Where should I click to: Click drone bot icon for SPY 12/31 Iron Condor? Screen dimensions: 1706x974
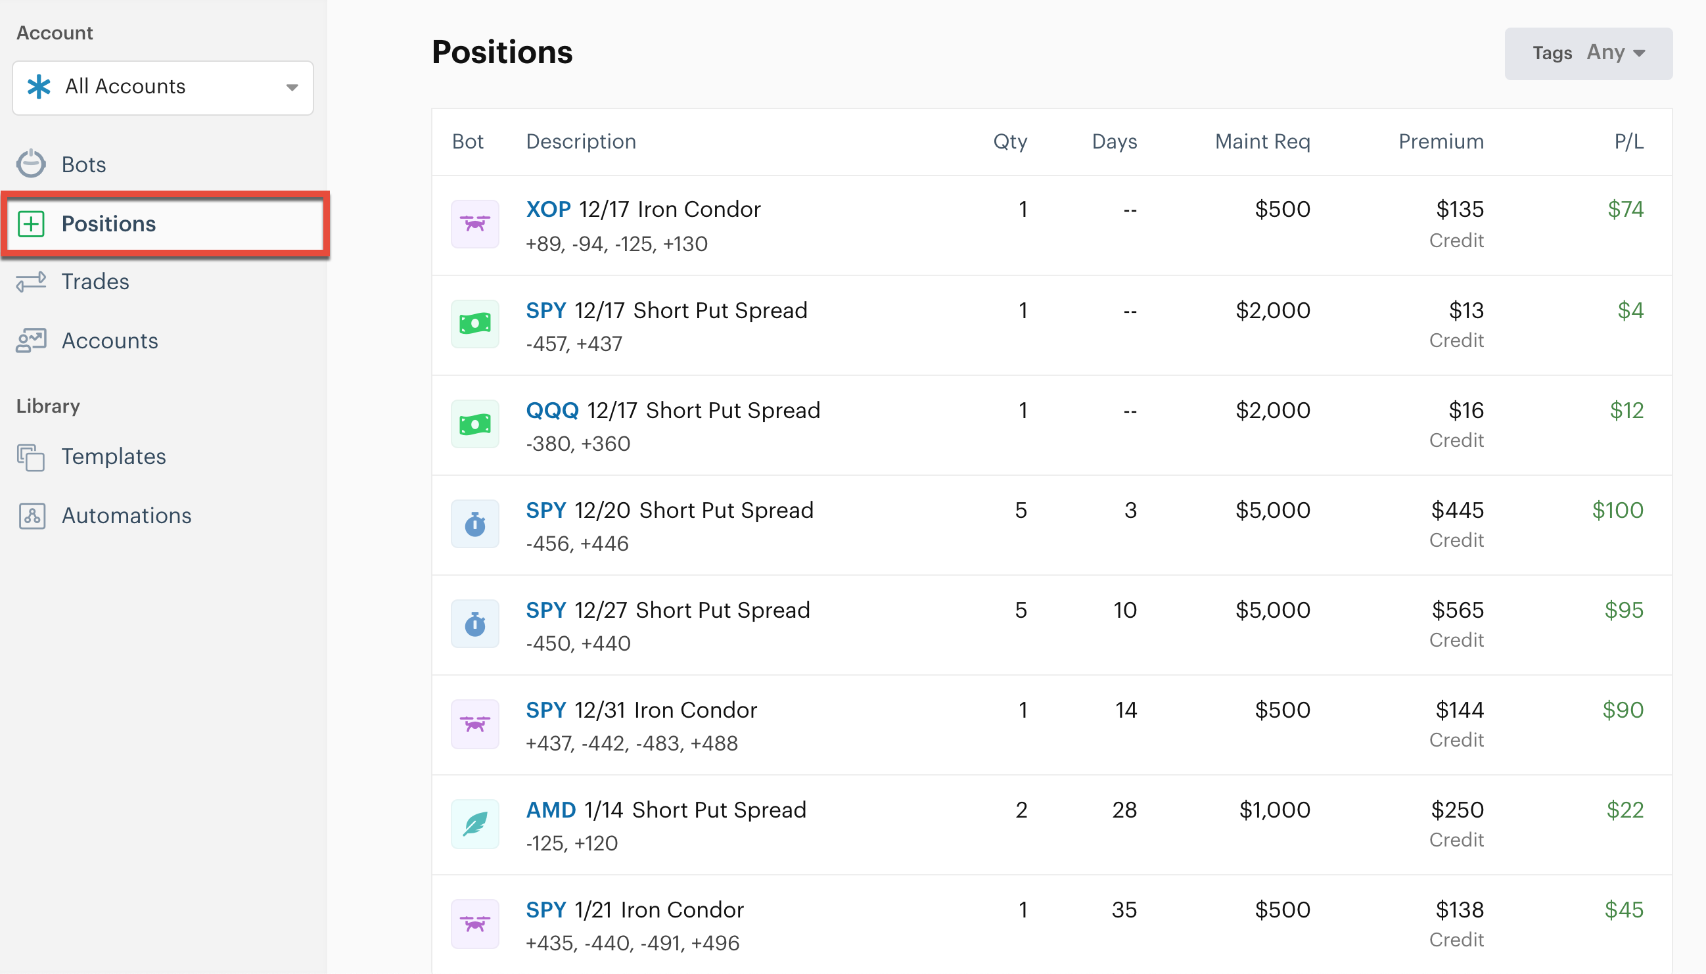pos(475,724)
